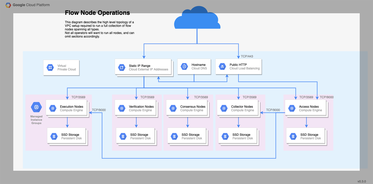Image resolution: width=373 pixels, height=184 pixels.
Task: Click the Access Nodes SSD Storage disk icon
Action: click(293, 136)
